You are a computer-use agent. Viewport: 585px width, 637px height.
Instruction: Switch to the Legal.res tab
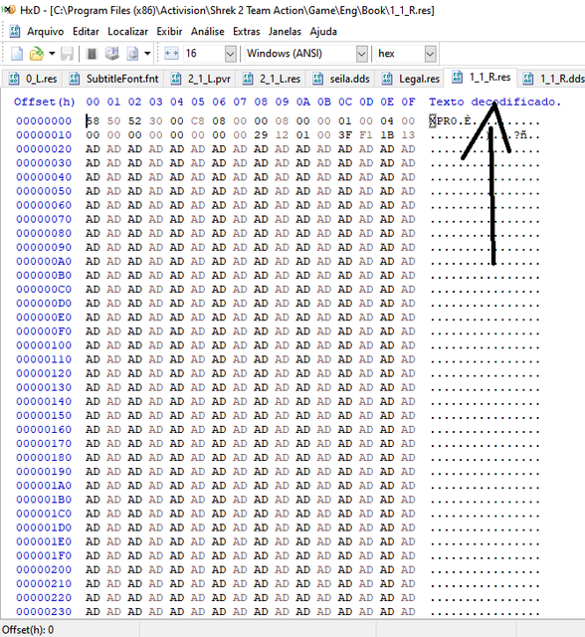[x=411, y=79]
